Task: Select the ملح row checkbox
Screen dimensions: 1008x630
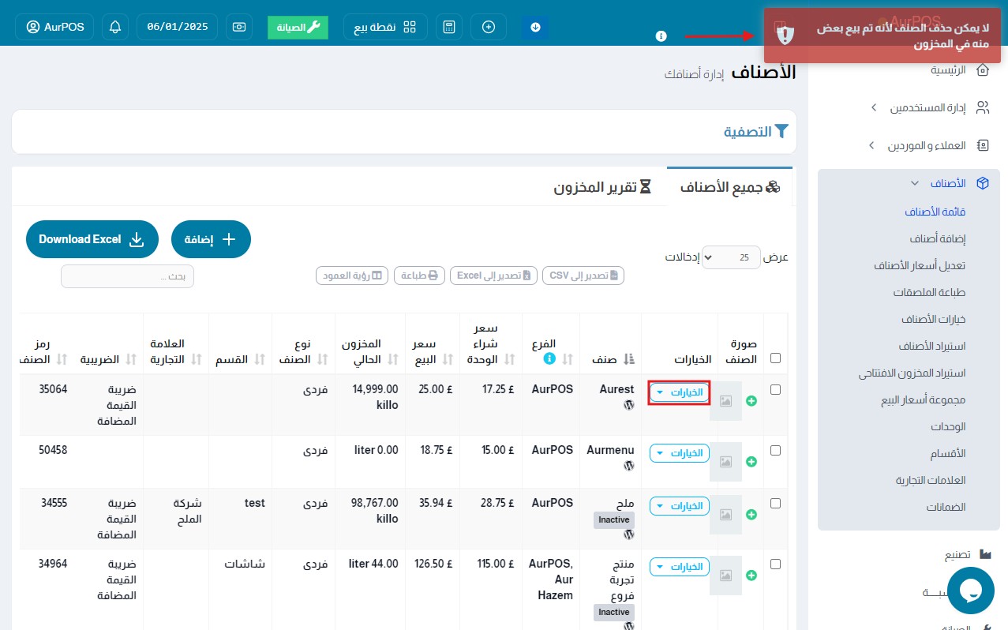Action: (x=775, y=503)
